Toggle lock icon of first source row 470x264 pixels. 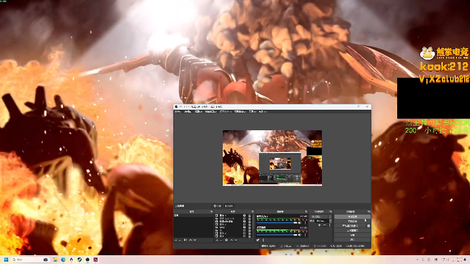click(x=250, y=215)
